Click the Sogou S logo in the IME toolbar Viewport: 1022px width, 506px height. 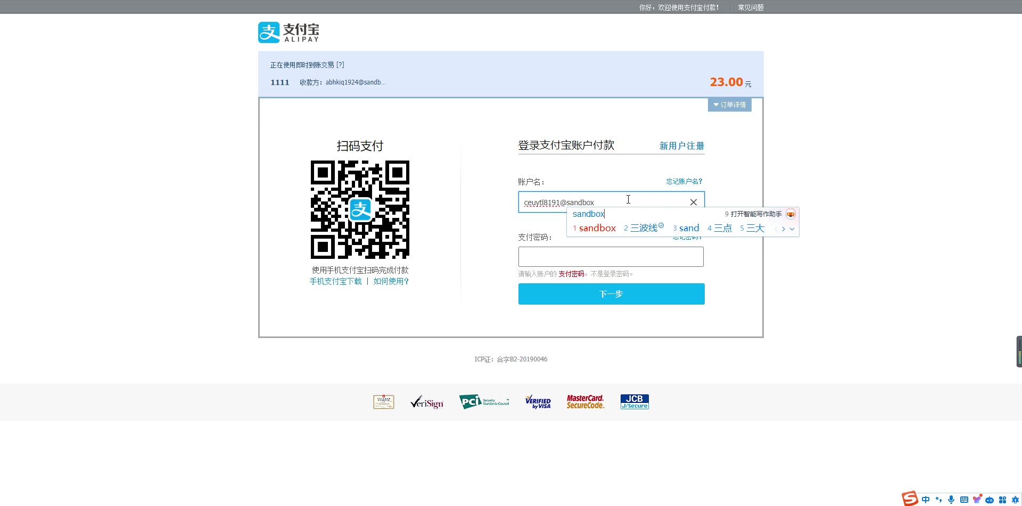[910, 499]
